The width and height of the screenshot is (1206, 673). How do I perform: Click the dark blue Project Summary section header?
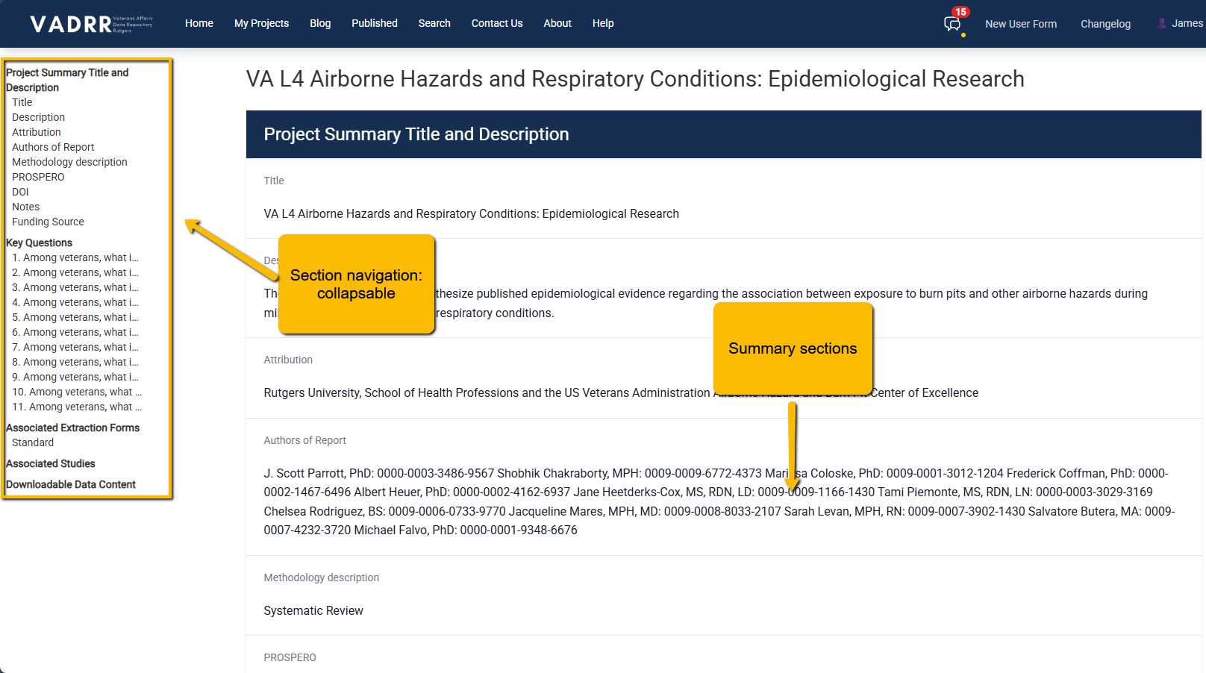723,134
